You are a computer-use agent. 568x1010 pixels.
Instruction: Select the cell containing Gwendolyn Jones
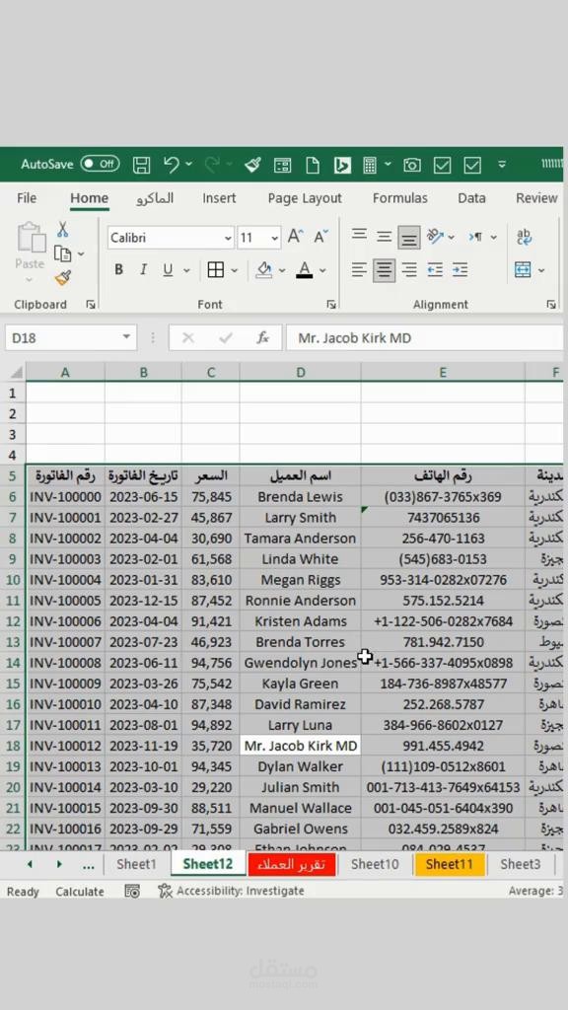pyautogui.click(x=300, y=663)
